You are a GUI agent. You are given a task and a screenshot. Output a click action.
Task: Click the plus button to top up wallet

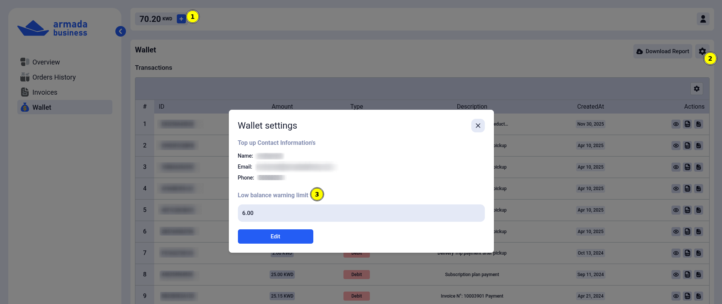click(x=181, y=18)
